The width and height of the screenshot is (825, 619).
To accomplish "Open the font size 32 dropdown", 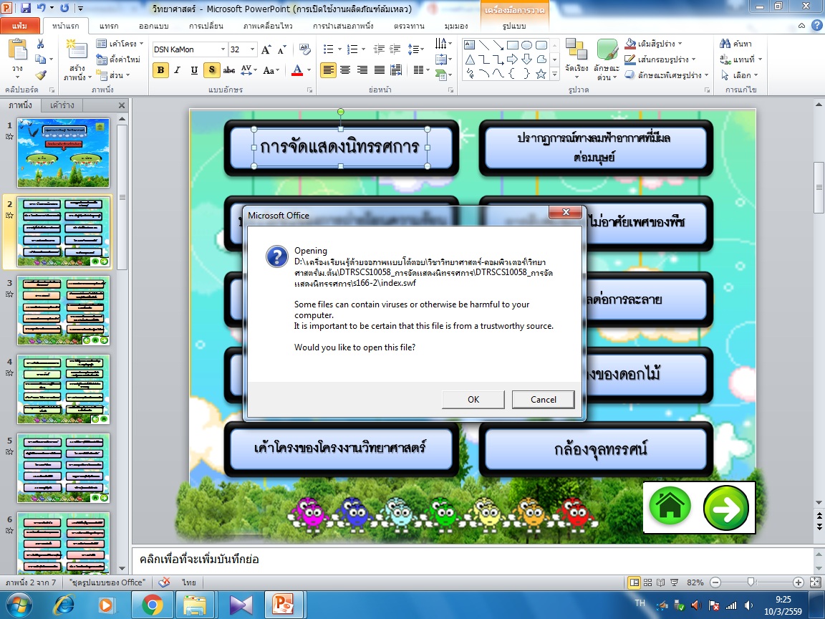I will coord(252,49).
